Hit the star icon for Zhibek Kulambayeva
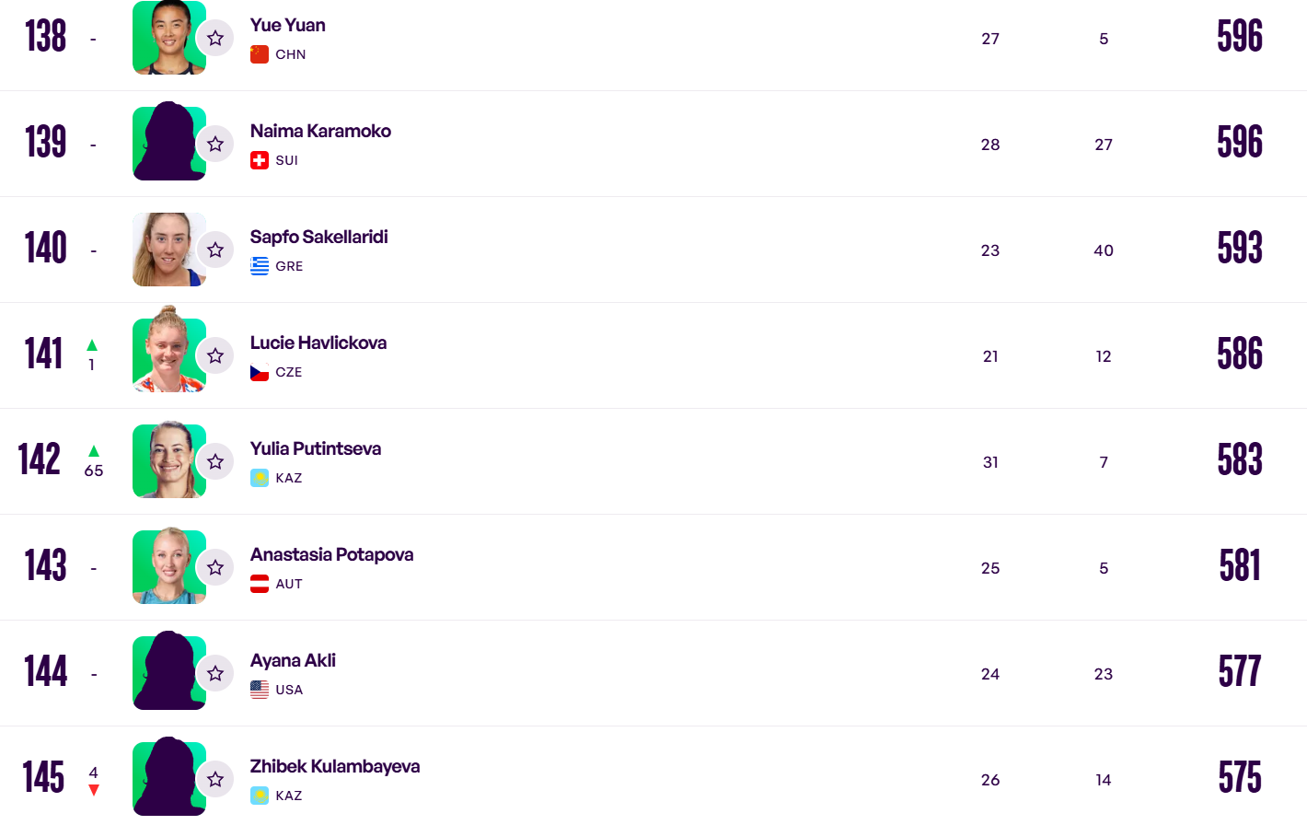1307x825 pixels. [215, 780]
